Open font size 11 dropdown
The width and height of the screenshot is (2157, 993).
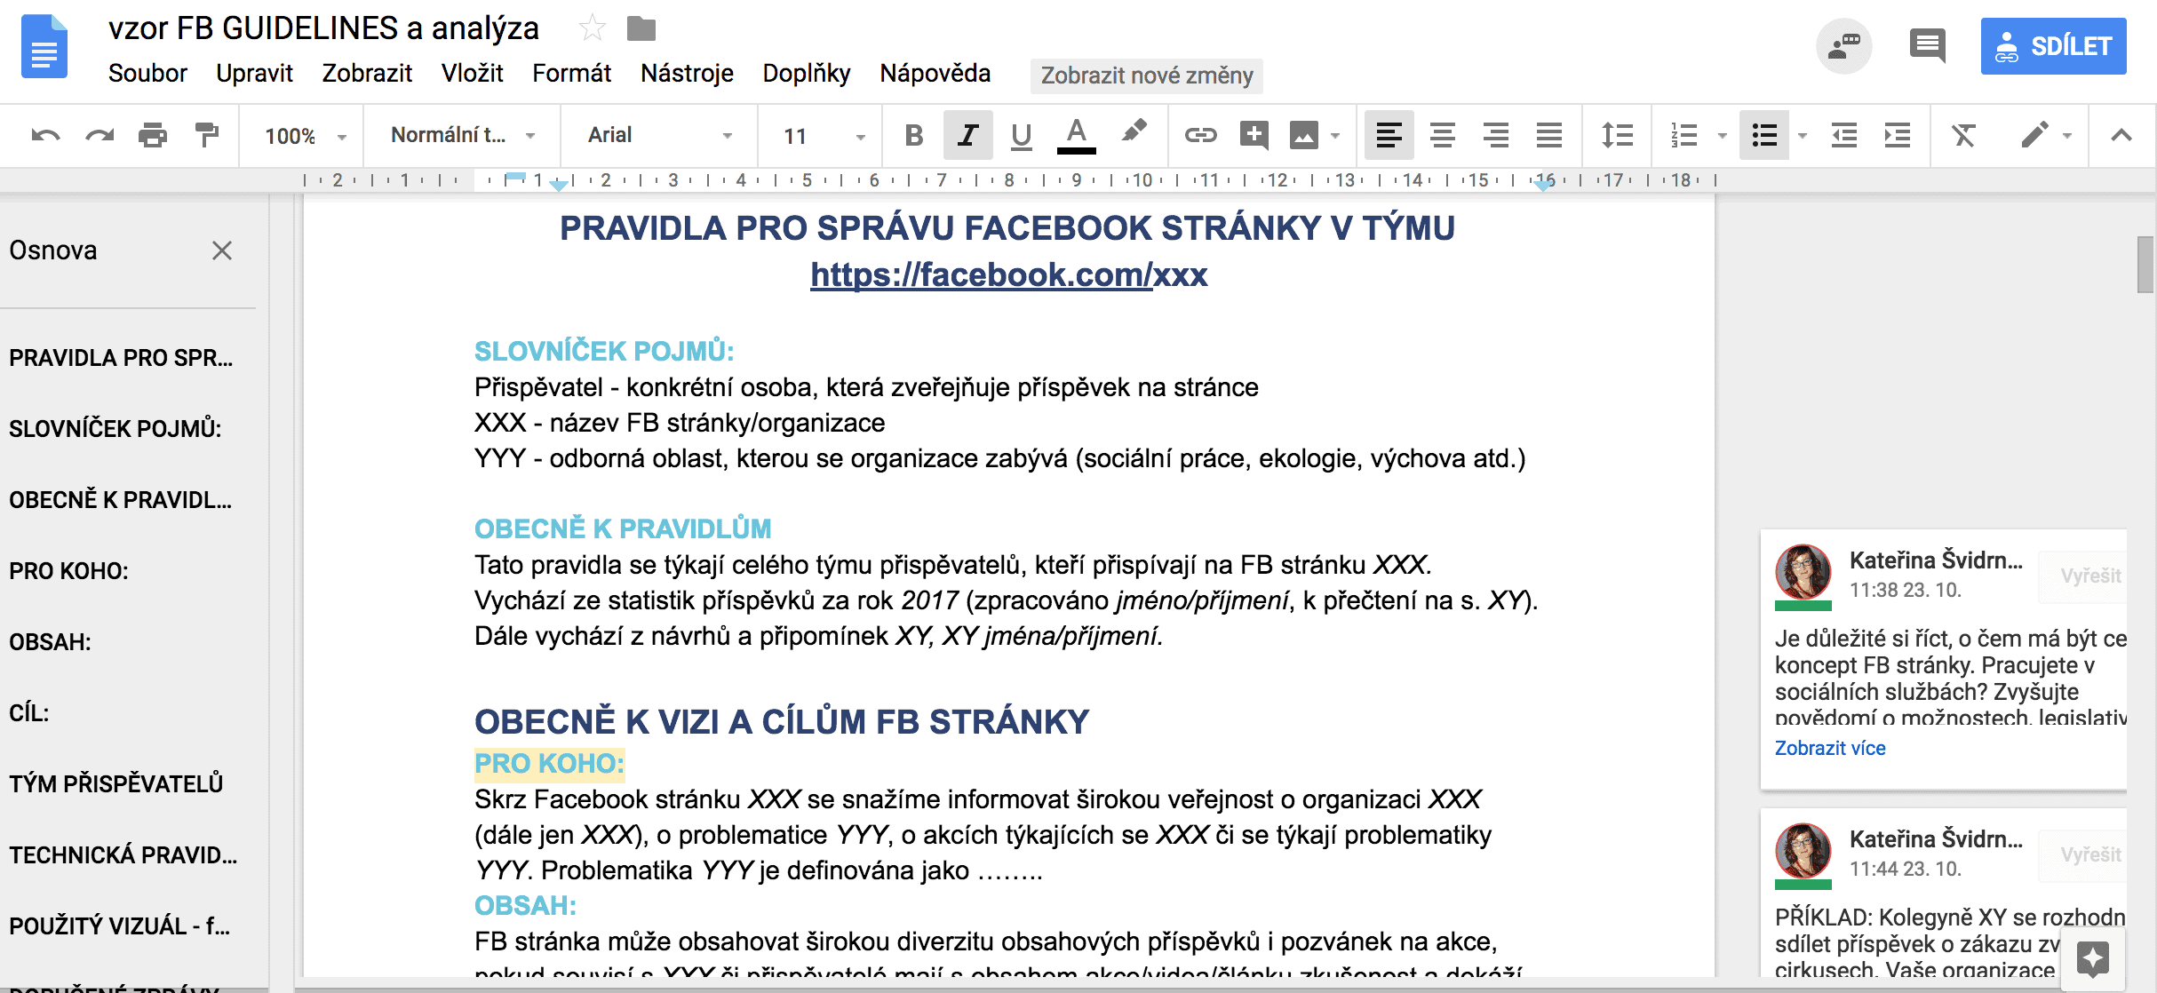(x=824, y=136)
